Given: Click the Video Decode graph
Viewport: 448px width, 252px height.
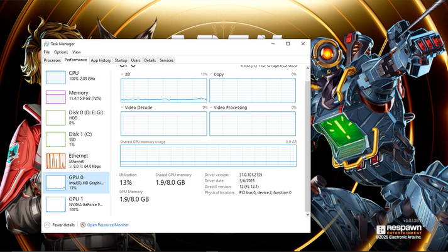Looking at the screenshot, I should click(164, 123).
